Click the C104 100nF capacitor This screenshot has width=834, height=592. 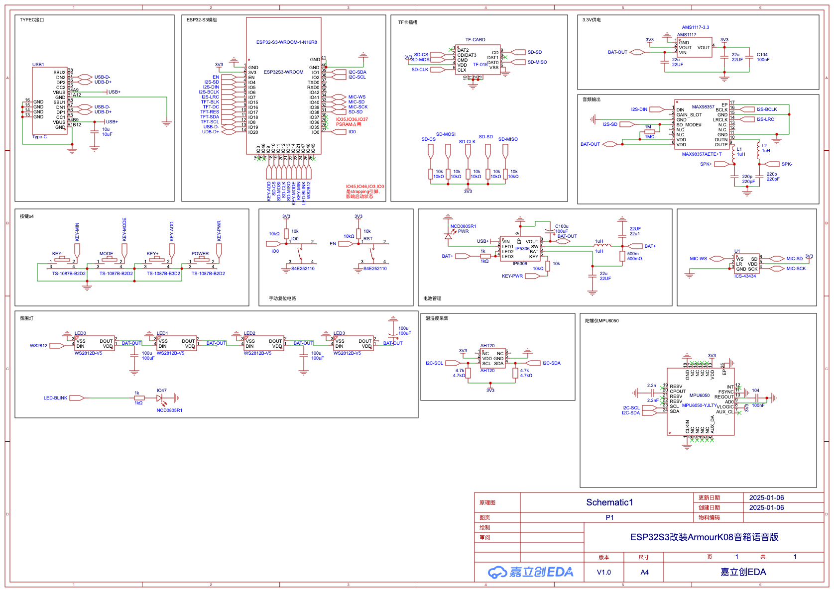(749, 57)
